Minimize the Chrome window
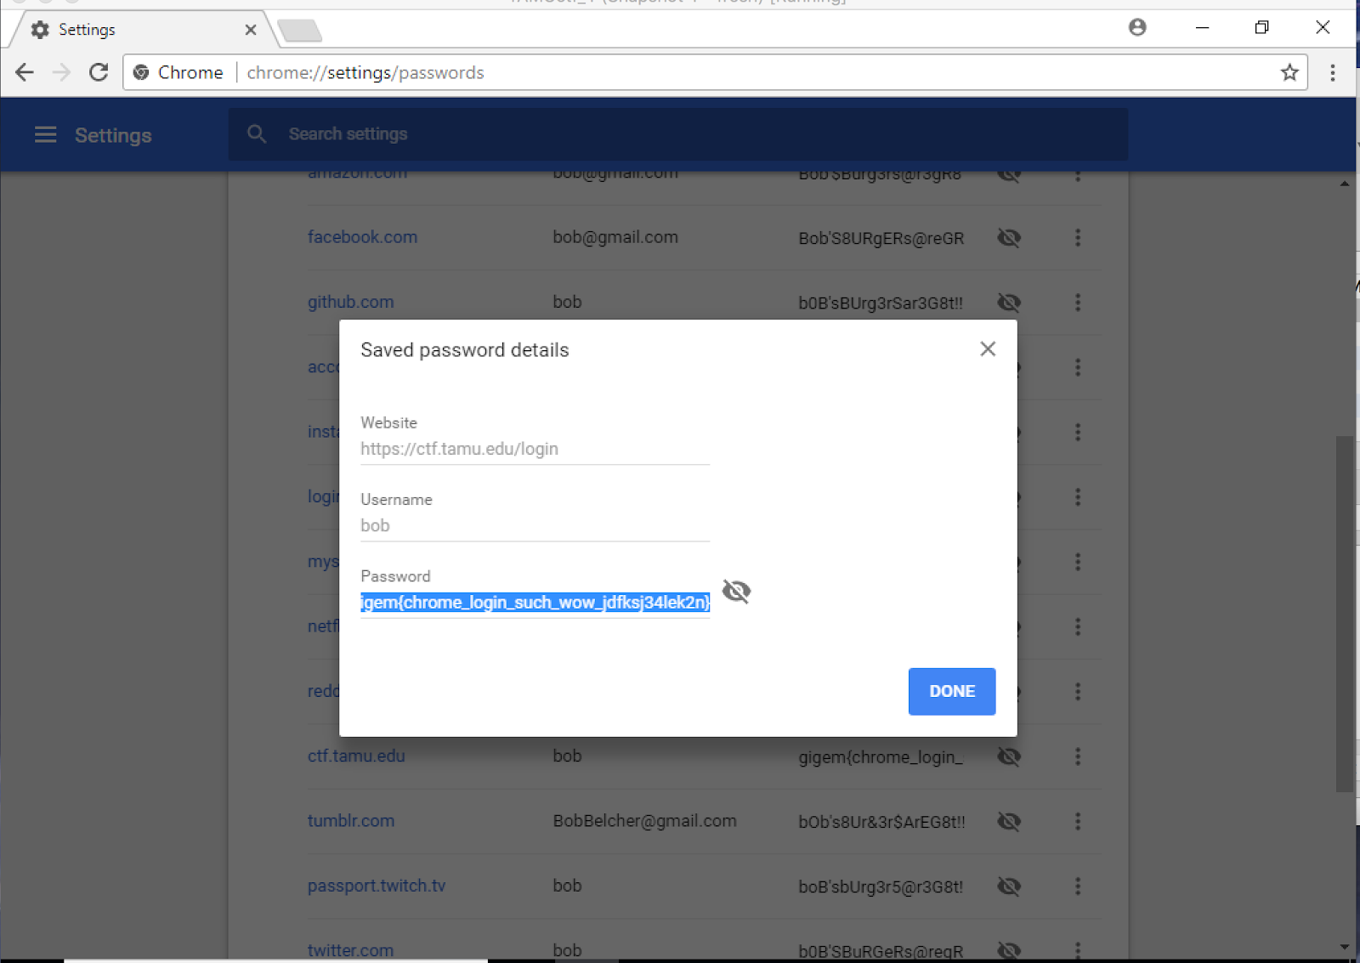This screenshot has width=1360, height=963. 1202,27
